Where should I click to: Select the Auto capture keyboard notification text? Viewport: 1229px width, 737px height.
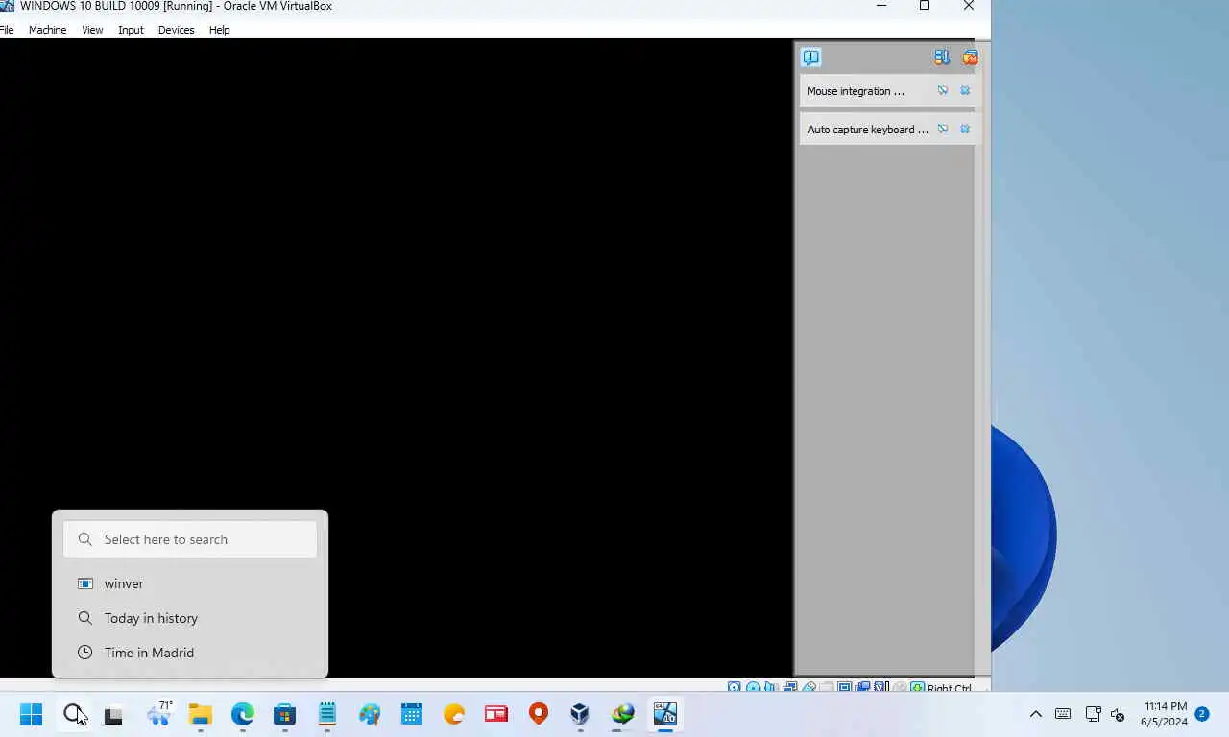coord(868,130)
